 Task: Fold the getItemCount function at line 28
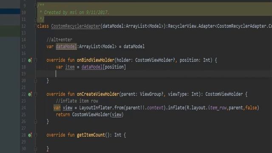coord(36,135)
